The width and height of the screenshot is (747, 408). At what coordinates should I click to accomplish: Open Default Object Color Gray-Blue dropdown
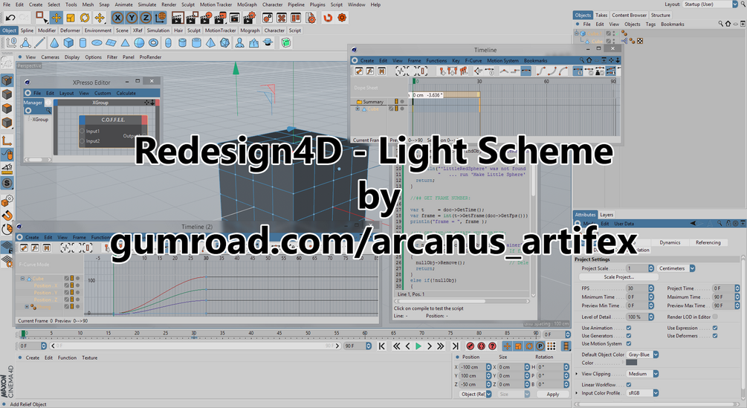point(642,354)
